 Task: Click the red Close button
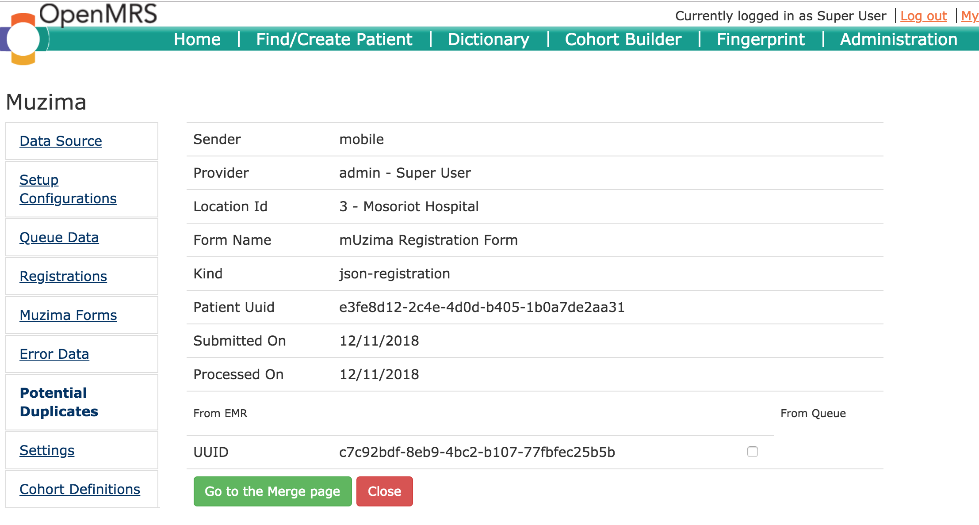point(385,491)
